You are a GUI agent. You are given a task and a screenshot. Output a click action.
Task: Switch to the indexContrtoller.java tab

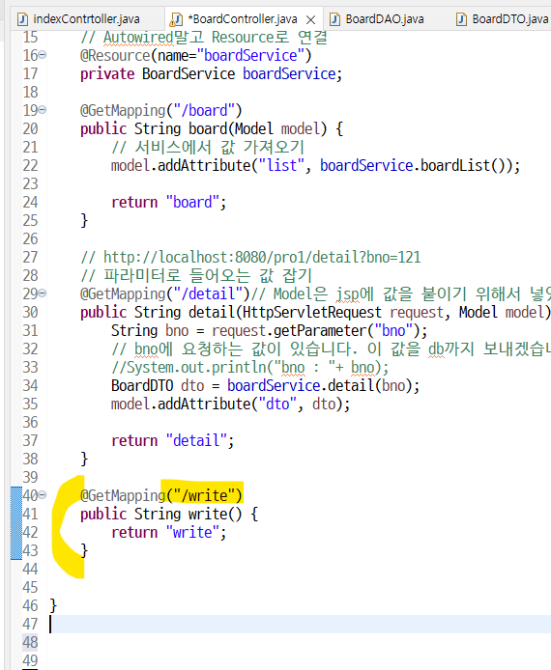click(x=86, y=19)
